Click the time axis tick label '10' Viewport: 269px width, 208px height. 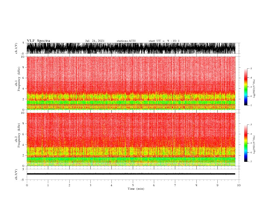click(x=239, y=185)
